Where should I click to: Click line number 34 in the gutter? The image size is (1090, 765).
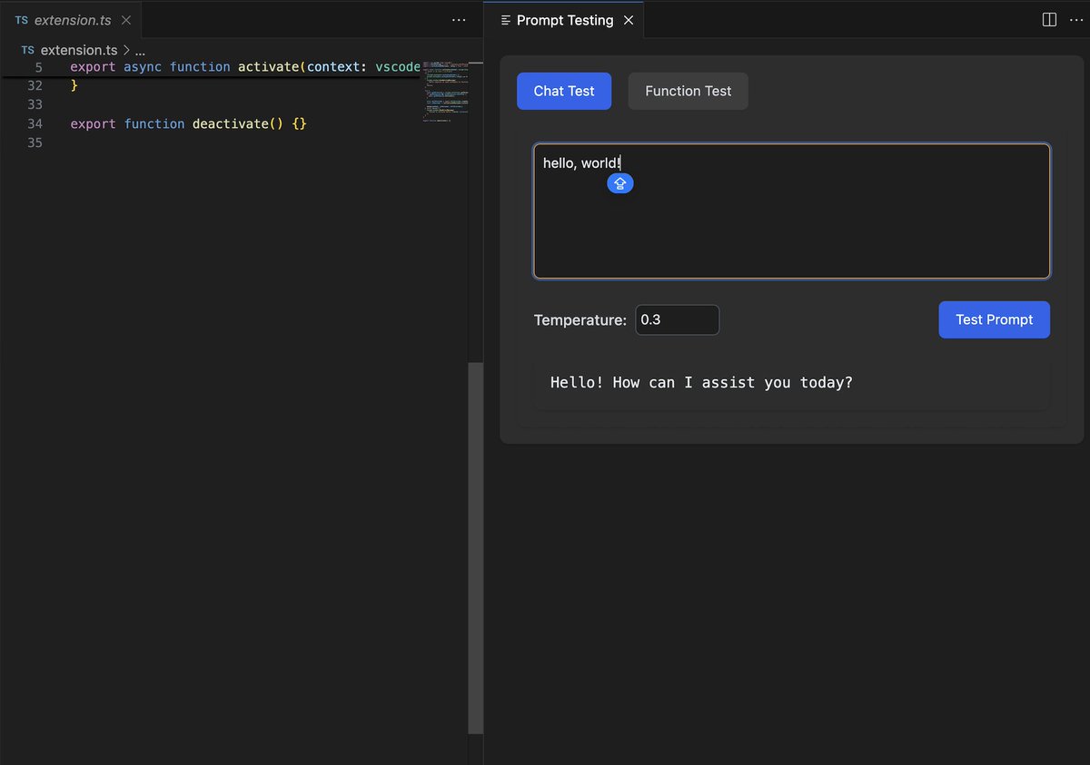[35, 123]
